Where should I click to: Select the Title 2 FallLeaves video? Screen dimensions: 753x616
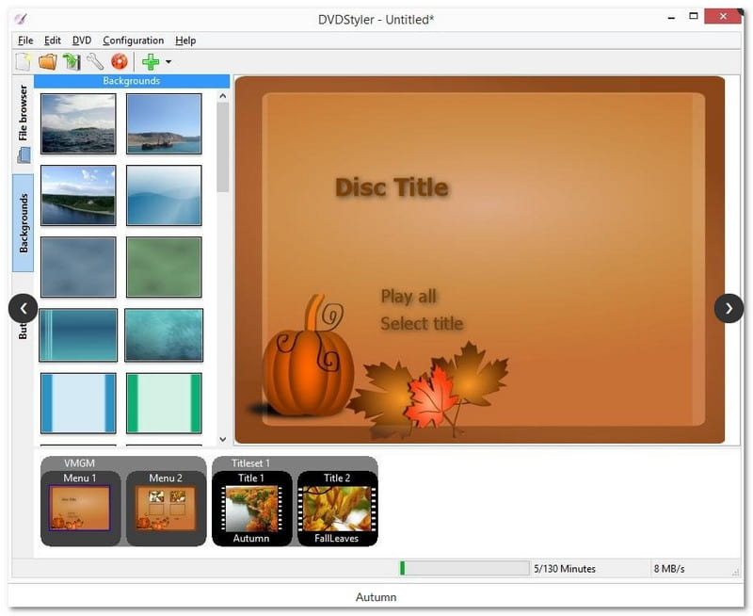point(337,508)
